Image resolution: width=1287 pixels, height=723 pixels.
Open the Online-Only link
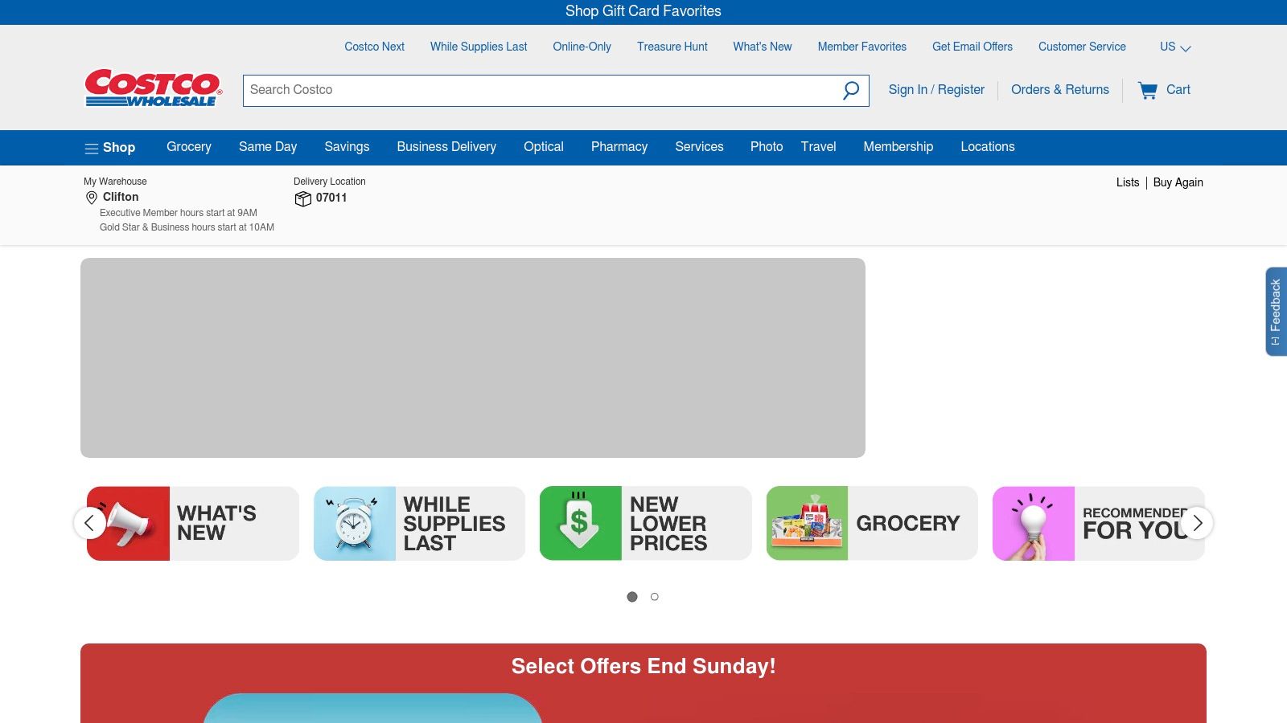(582, 47)
